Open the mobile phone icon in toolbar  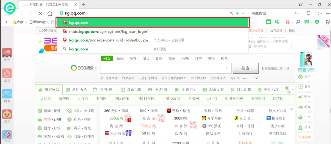click(x=309, y=13)
